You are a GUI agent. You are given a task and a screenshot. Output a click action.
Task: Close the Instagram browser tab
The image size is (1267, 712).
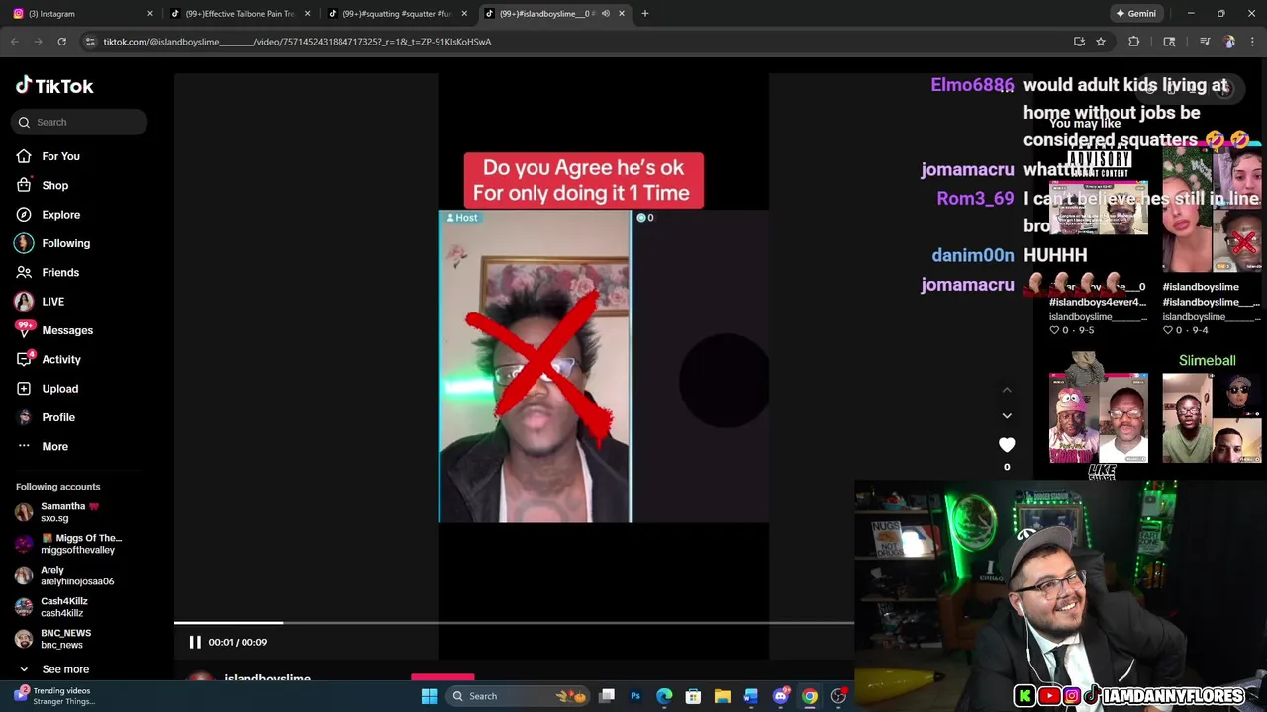point(150,14)
